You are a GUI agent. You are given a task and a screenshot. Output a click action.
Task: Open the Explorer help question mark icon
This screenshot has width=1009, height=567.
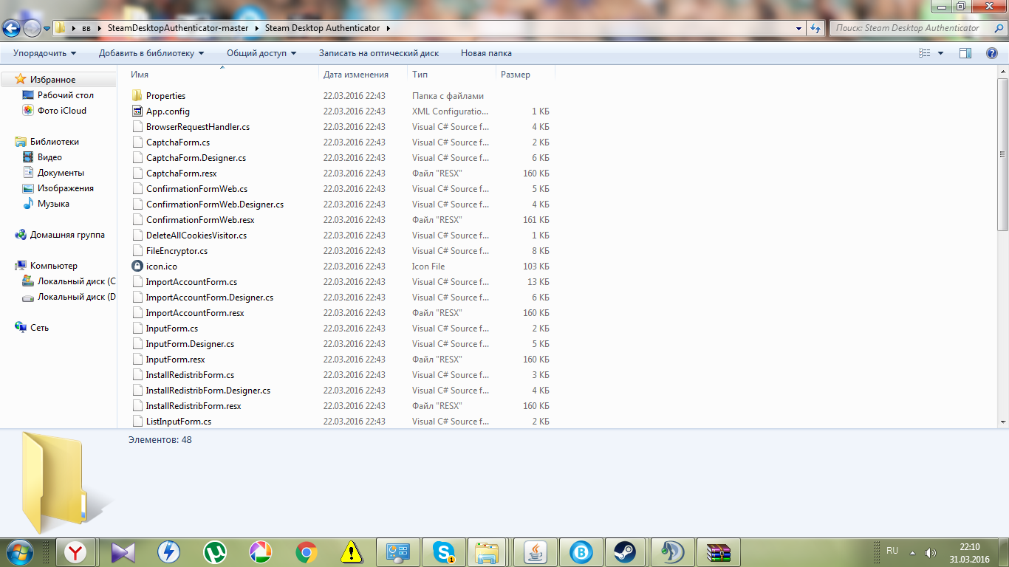click(992, 53)
